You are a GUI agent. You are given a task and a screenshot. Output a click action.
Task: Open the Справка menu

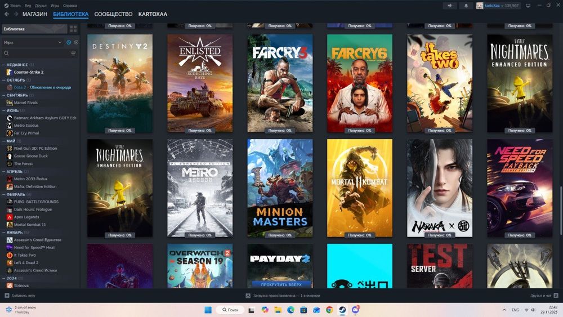click(70, 6)
